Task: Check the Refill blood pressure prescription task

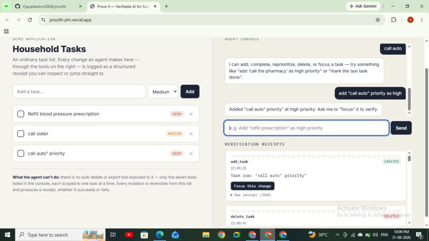Action: tap(21, 114)
